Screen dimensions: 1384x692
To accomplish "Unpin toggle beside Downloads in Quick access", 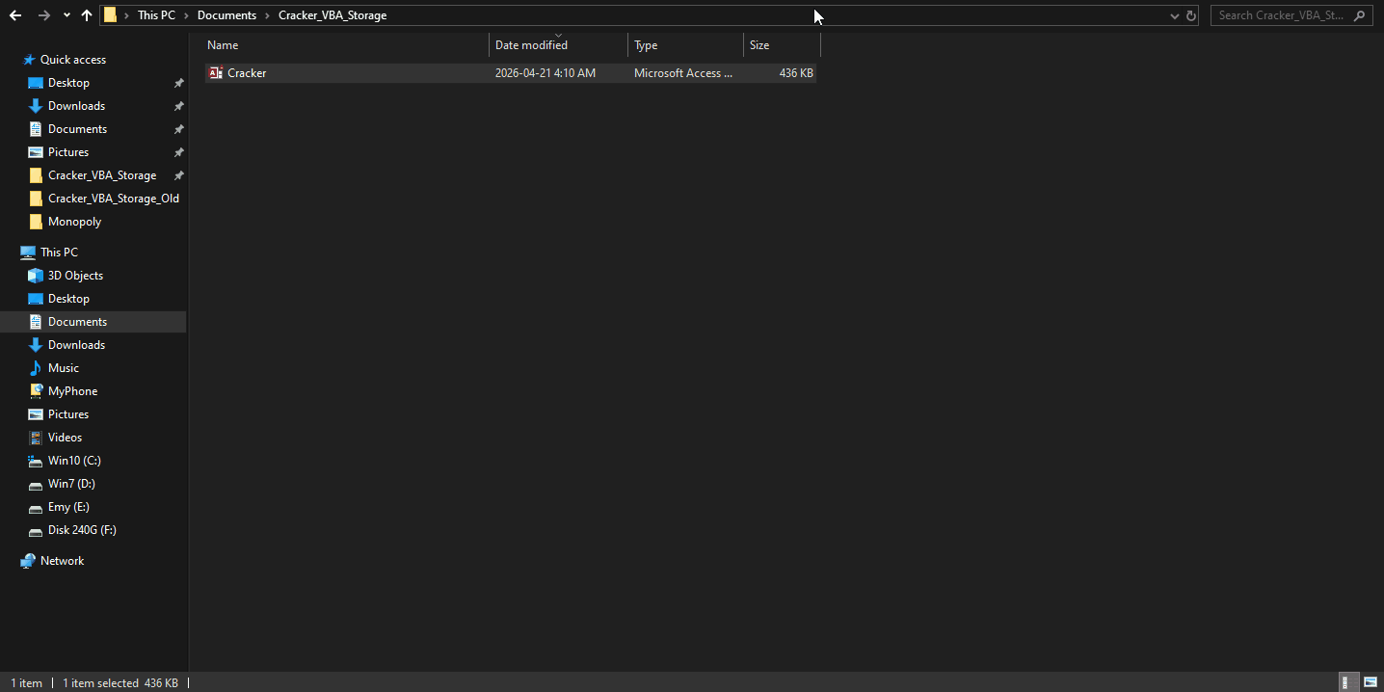I will pyautogui.click(x=178, y=106).
